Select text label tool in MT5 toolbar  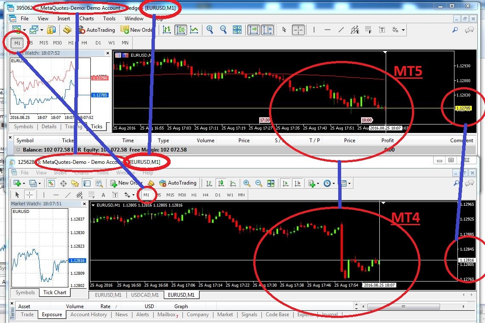382,30
